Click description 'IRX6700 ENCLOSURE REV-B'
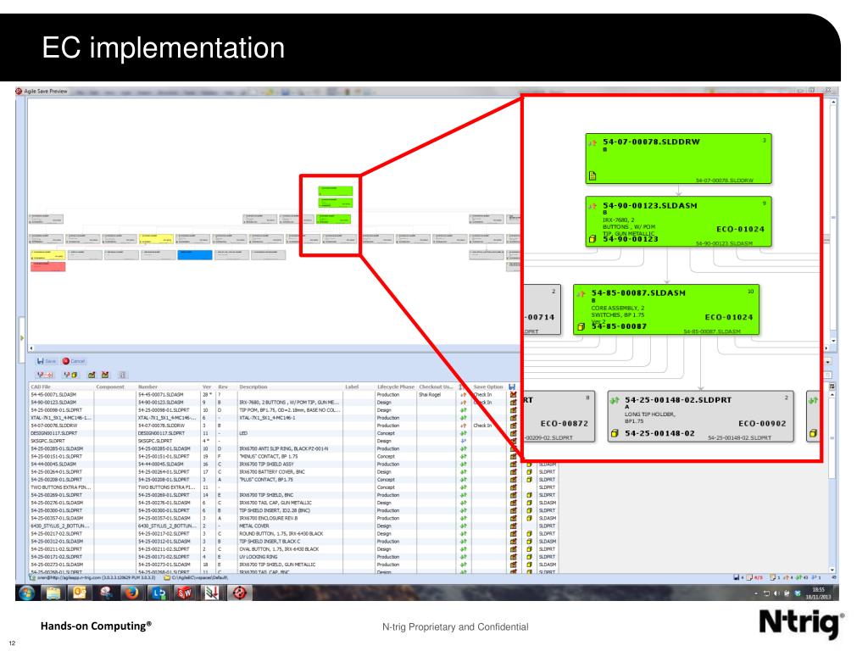The width and height of the screenshot is (868, 651). (x=269, y=518)
